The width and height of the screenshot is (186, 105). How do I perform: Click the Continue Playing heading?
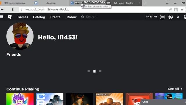[23, 89]
